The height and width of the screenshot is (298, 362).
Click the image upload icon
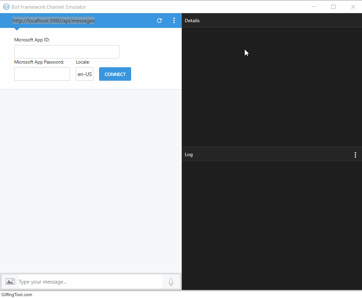coord(10,282)
